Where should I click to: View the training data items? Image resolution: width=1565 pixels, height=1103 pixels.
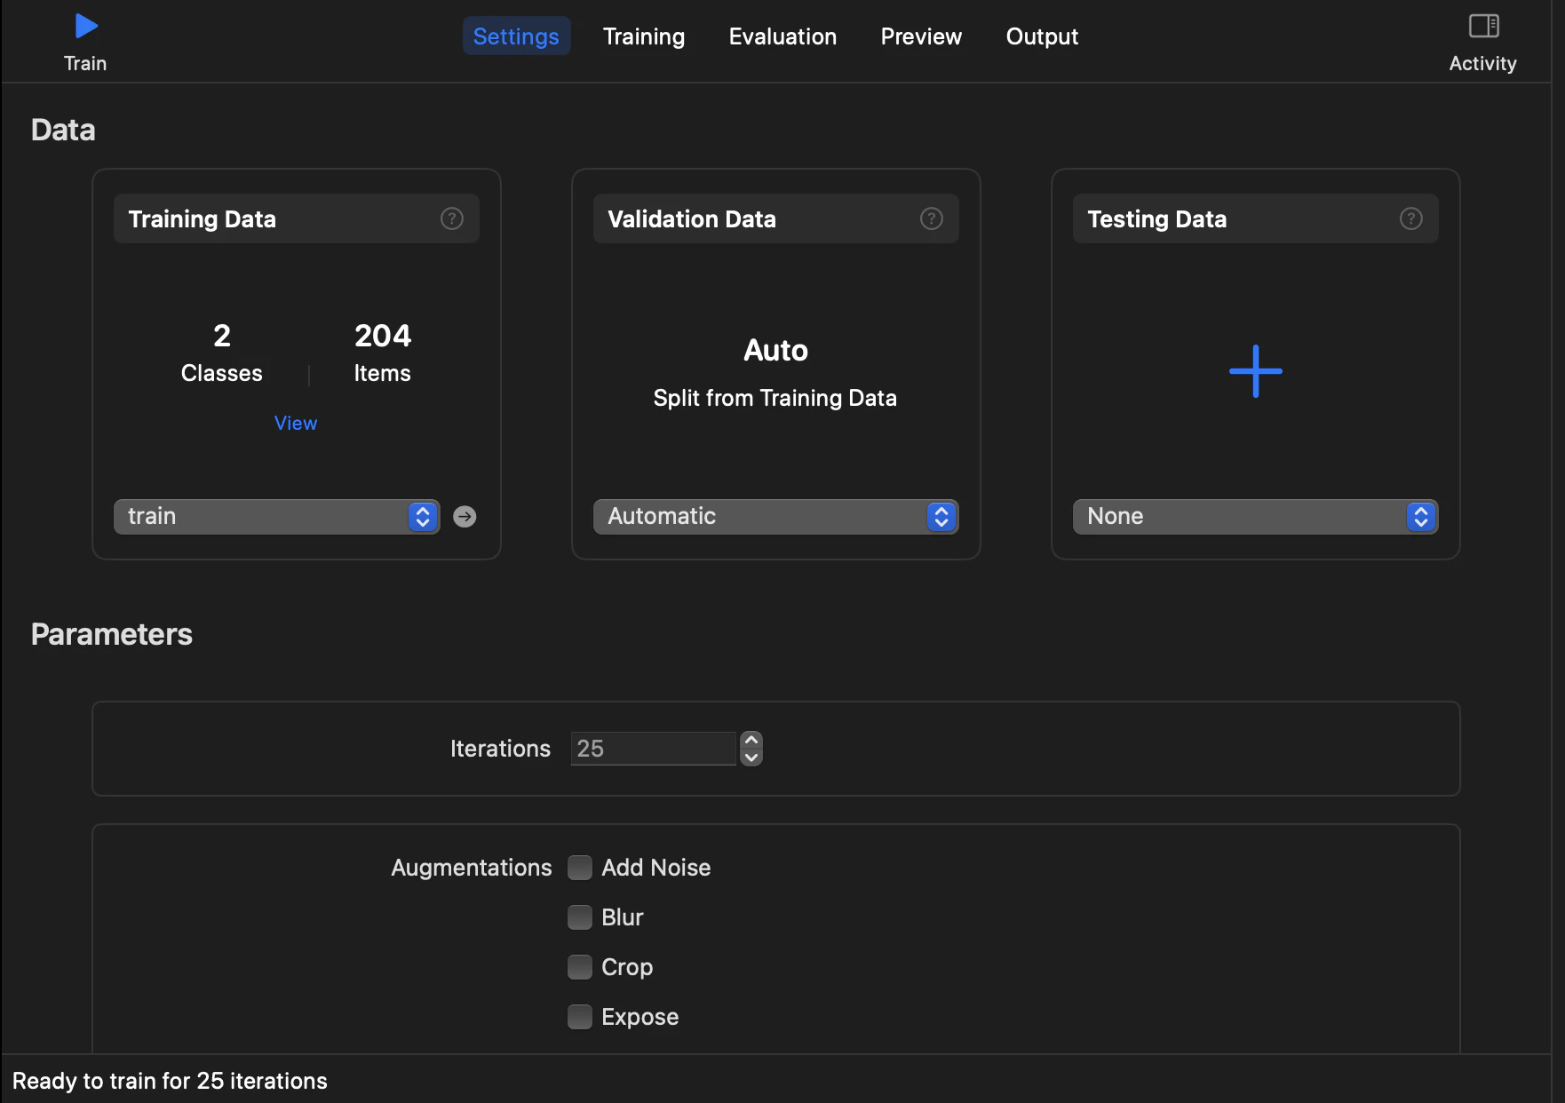point(296,424)
